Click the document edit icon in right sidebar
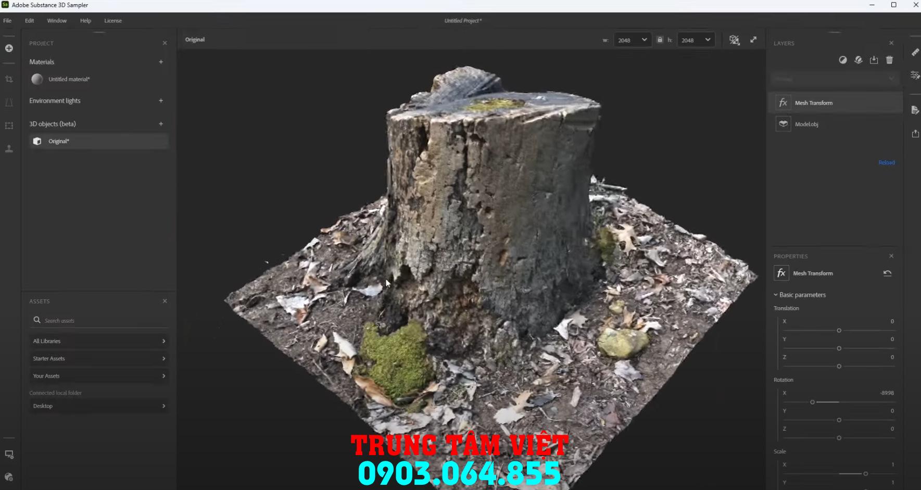The image size is (921, 490). tap(915, 110)
